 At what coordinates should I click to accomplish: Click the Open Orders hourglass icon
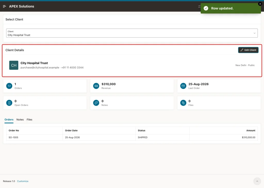(x=9, y=103)
